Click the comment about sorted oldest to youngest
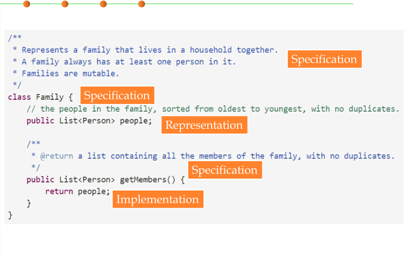407x257 pixels. coord(213,109)
